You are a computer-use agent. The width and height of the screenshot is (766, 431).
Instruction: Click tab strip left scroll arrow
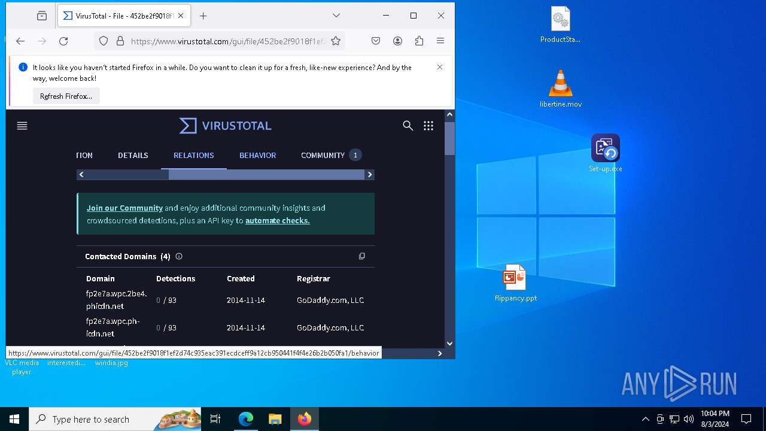coord(81,175)
